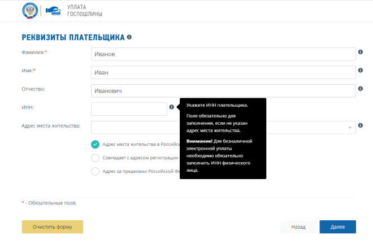The width and height of the screenshot is (373, 248).
Task: Click info icon beside the Отчество field
Action: (x=361, y=89)
